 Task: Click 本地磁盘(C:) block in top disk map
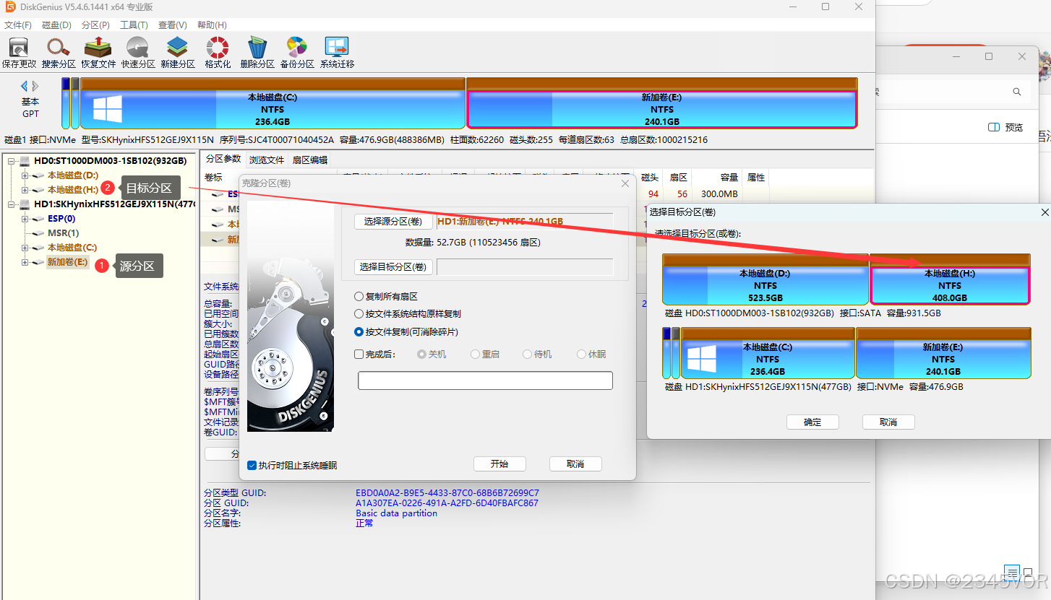273,103
